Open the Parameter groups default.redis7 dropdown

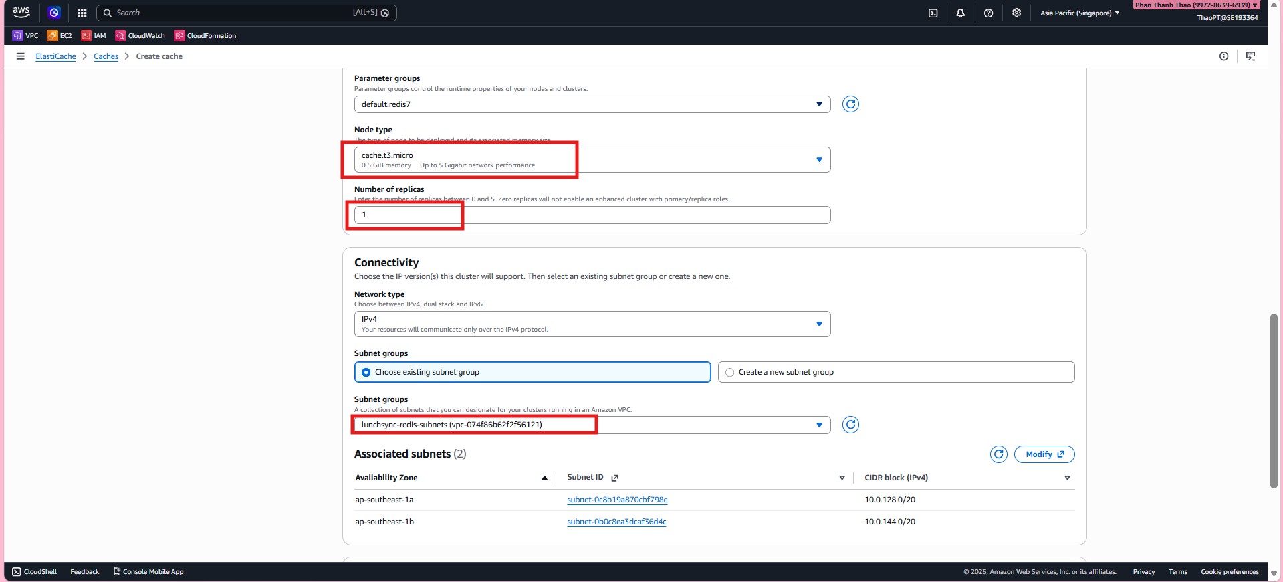(592, 104)
